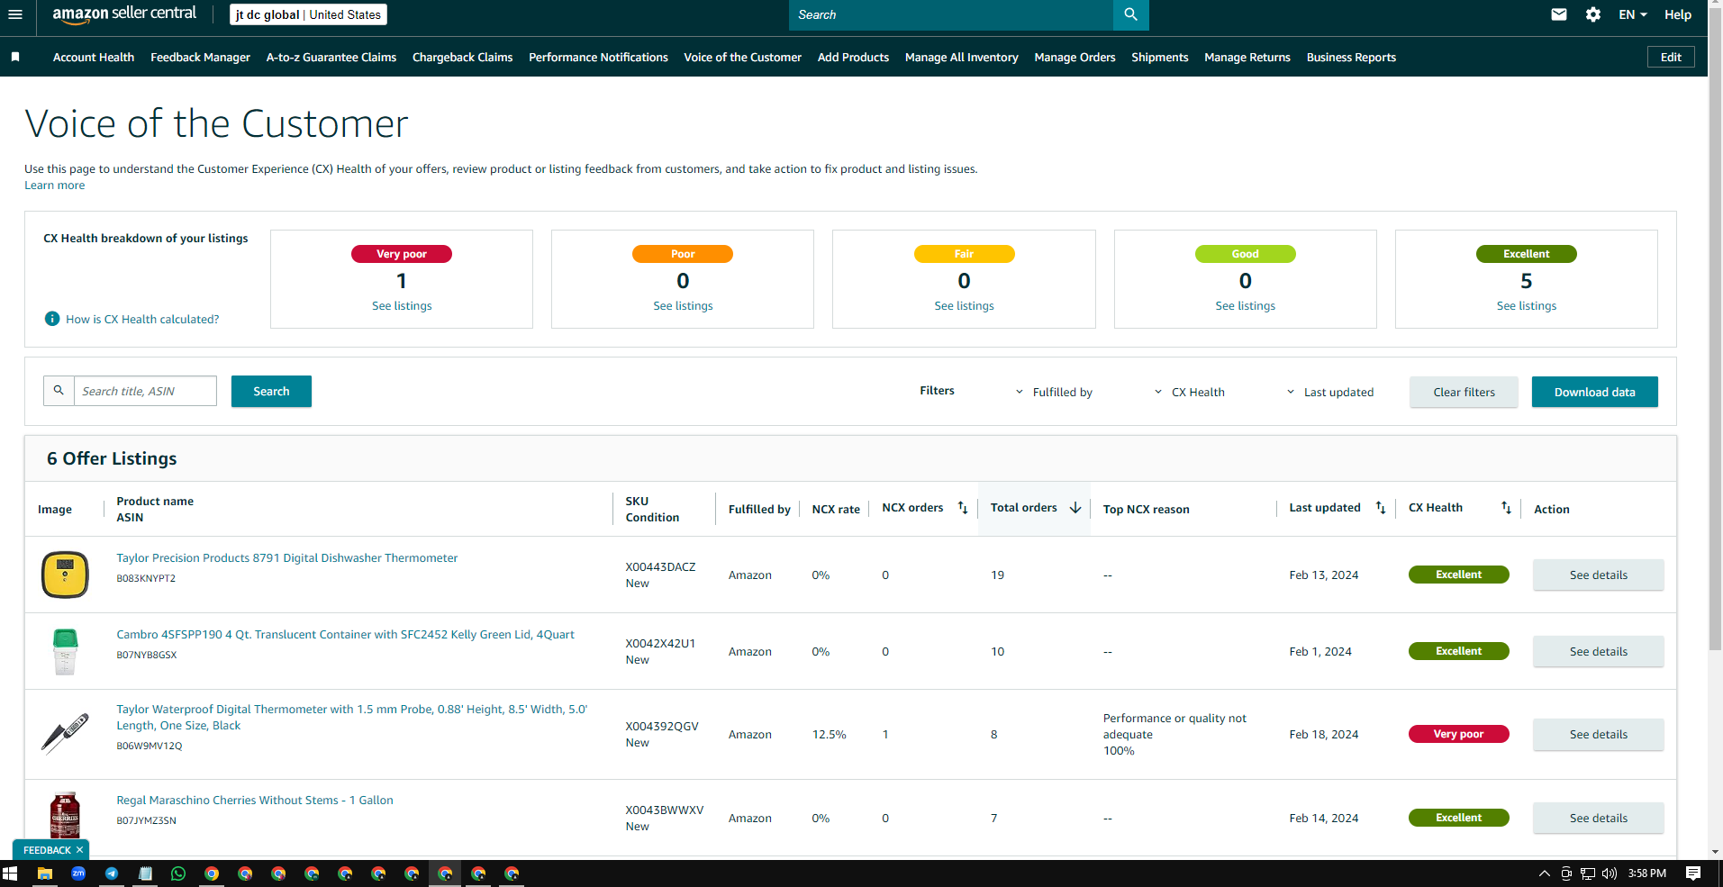The image size is (1723, 887).
Task: Click the bookmark icon in the nav bar
Action: click(15, 57)
